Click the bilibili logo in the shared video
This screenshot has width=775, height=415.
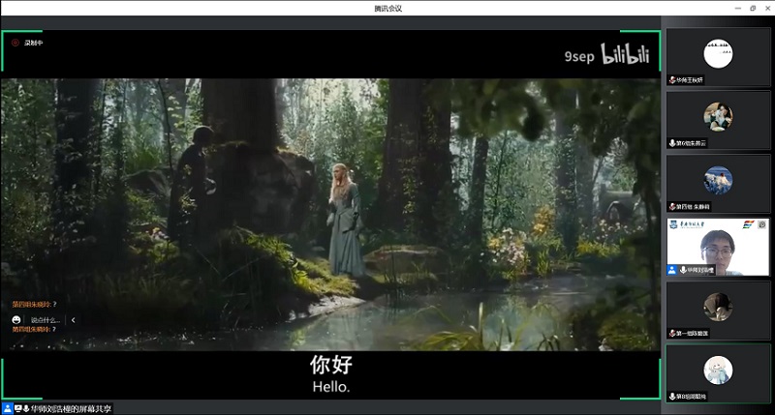coord(625,54)
